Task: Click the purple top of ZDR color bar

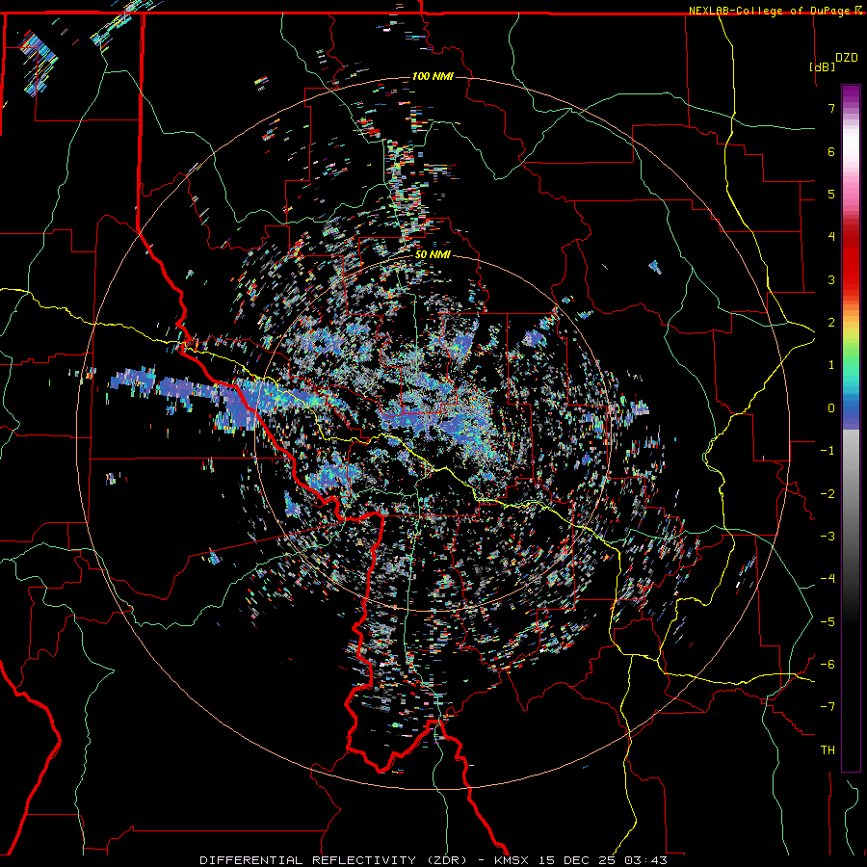Action: pos(851,92)
